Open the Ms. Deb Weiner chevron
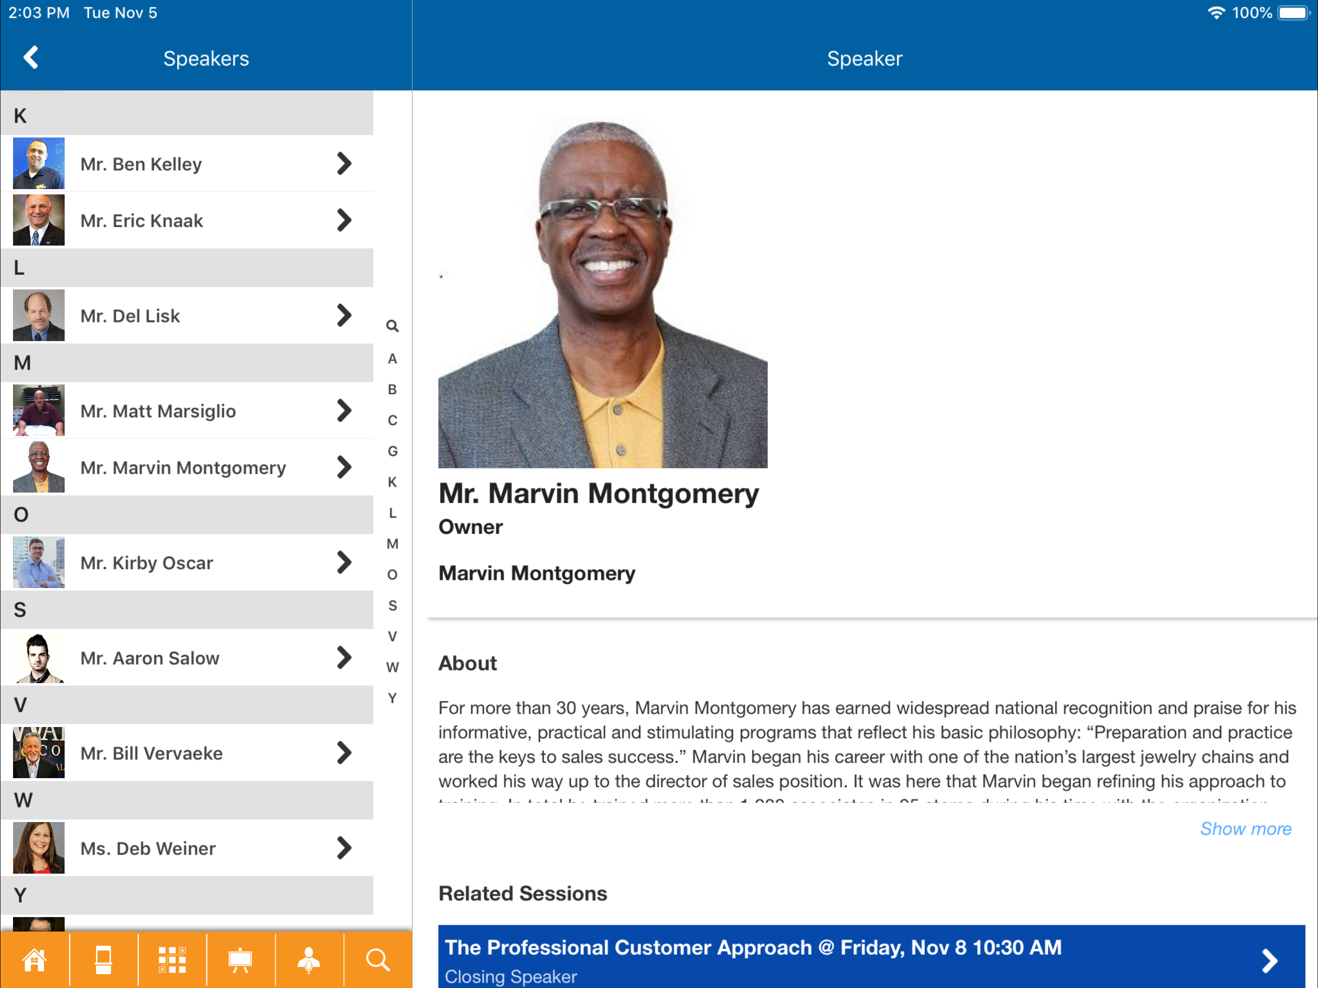The width and height of the screenshot is (1318, 988). [x=344, y=848]
